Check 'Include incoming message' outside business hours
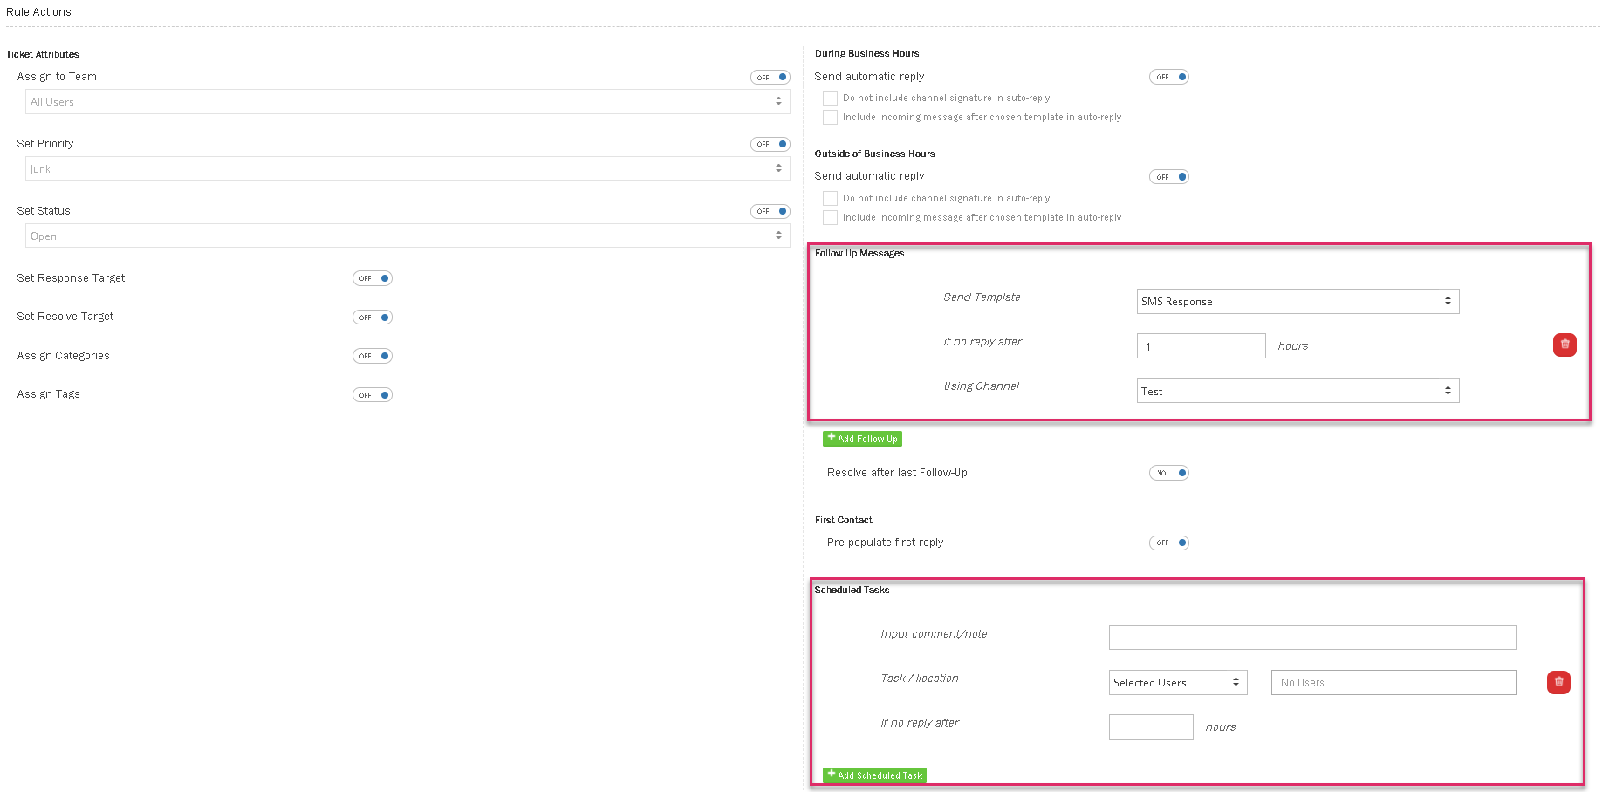 coord(830,218)
